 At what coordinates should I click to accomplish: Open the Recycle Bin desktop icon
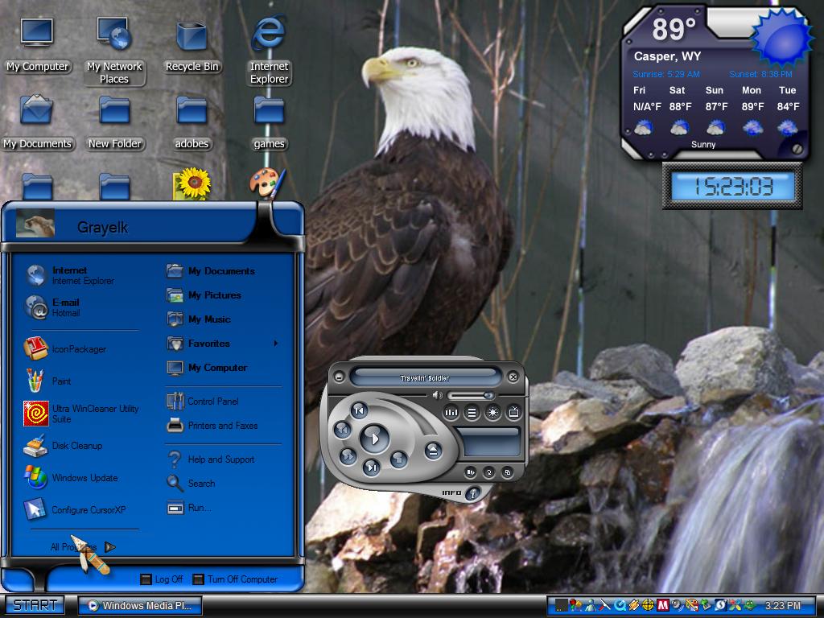[192, 47]
